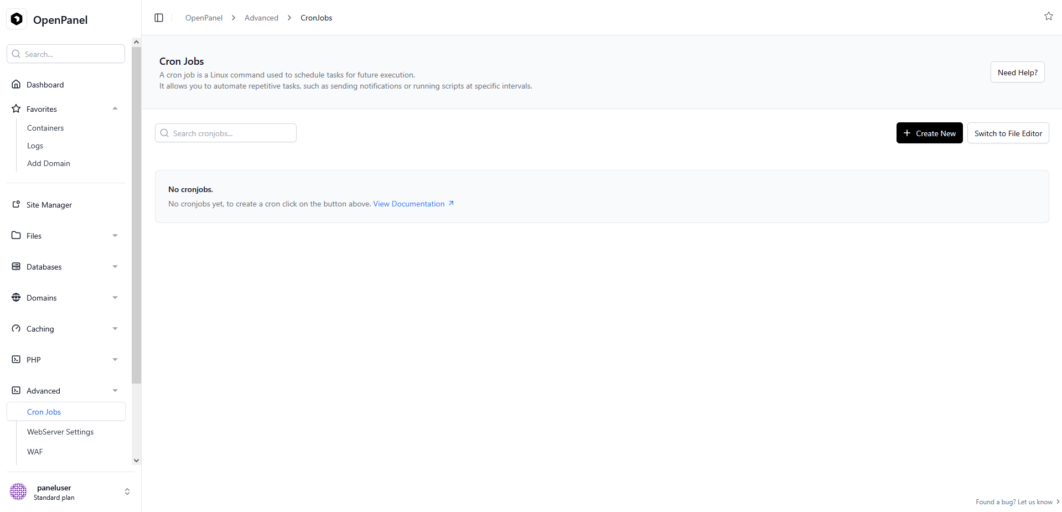Click the Domains globe icon
This screenshot has width=1062, height=512.
(x=16, y=297)
